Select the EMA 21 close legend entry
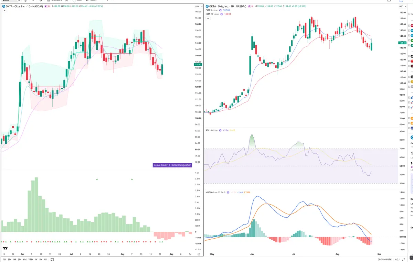Screen dimensions: 413x262 point(213,14)
